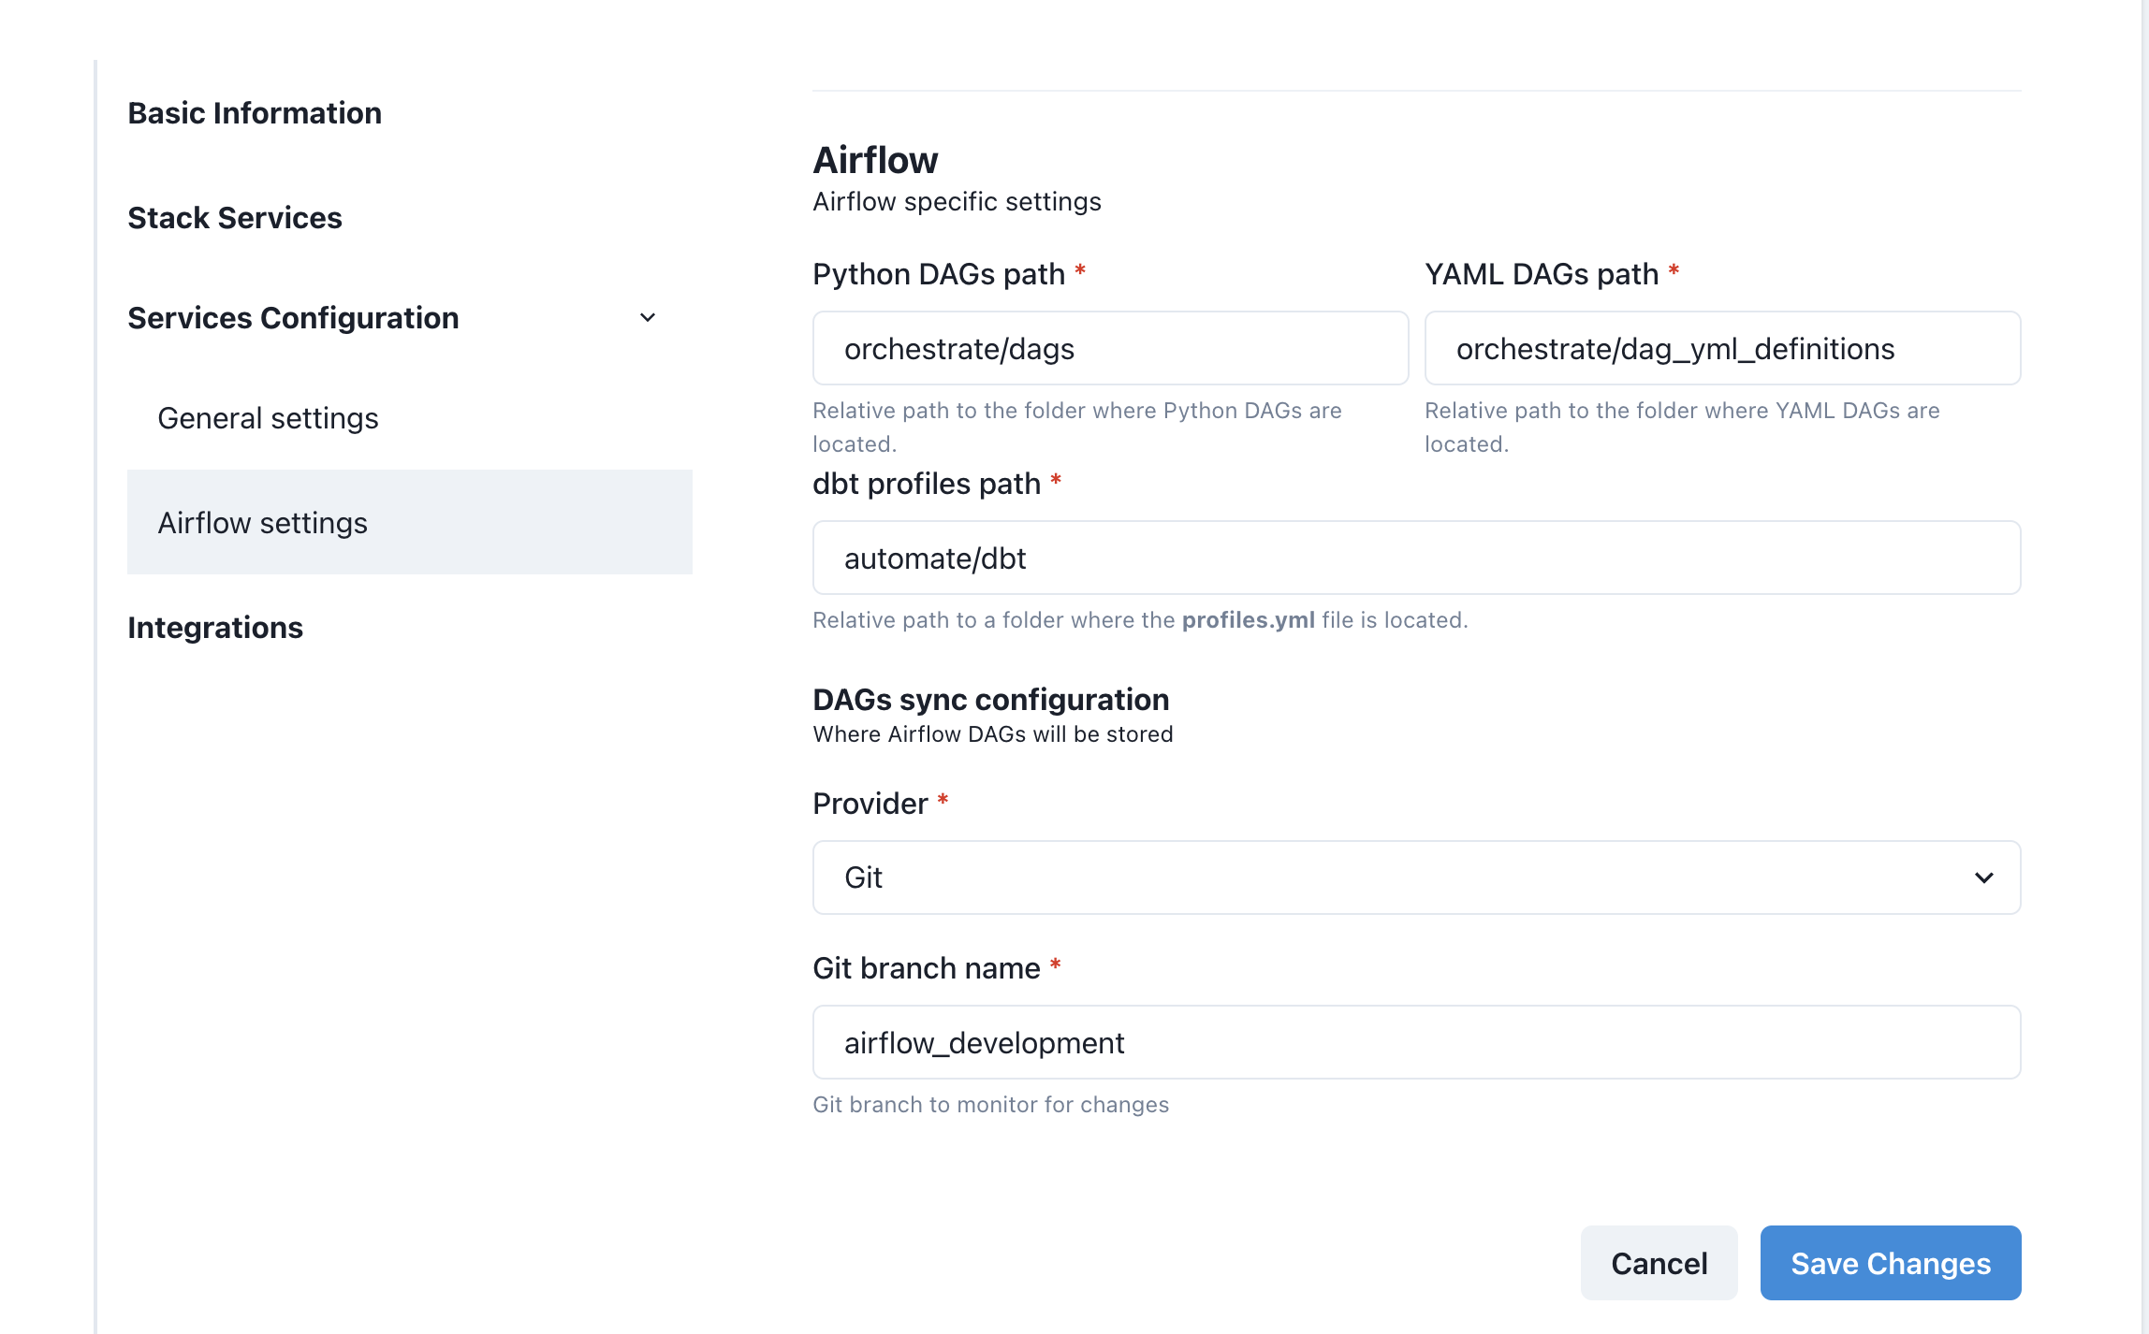The width and height of the screenshot is (2149, 1334).
Task: Click the Airflow heading text
Action: click(x=875, y=160)
